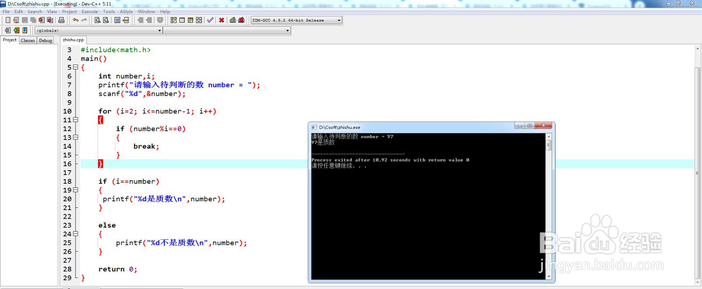Click line number 18 in the gutter
Viewport: 702px width, 289px height.
67,181
